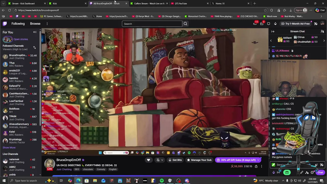Screen dimensions: 327x184
Task: Open the stream three-dot options menu
Action: (262, 166)
